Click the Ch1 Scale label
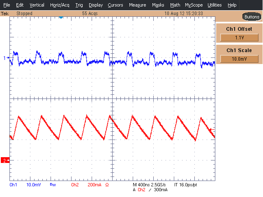The height and width of the screenshot is (197, 263). 239,50
